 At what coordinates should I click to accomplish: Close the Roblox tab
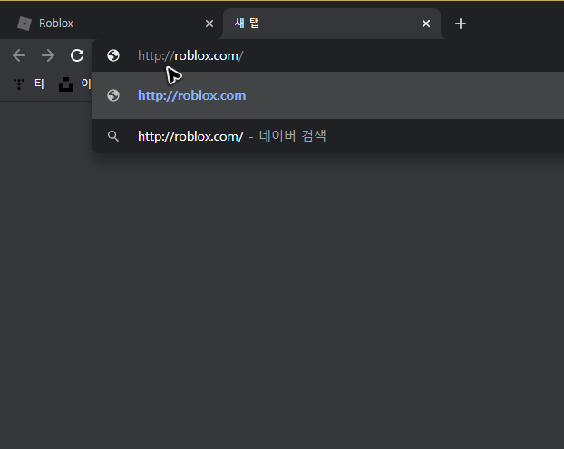point(209,24)
